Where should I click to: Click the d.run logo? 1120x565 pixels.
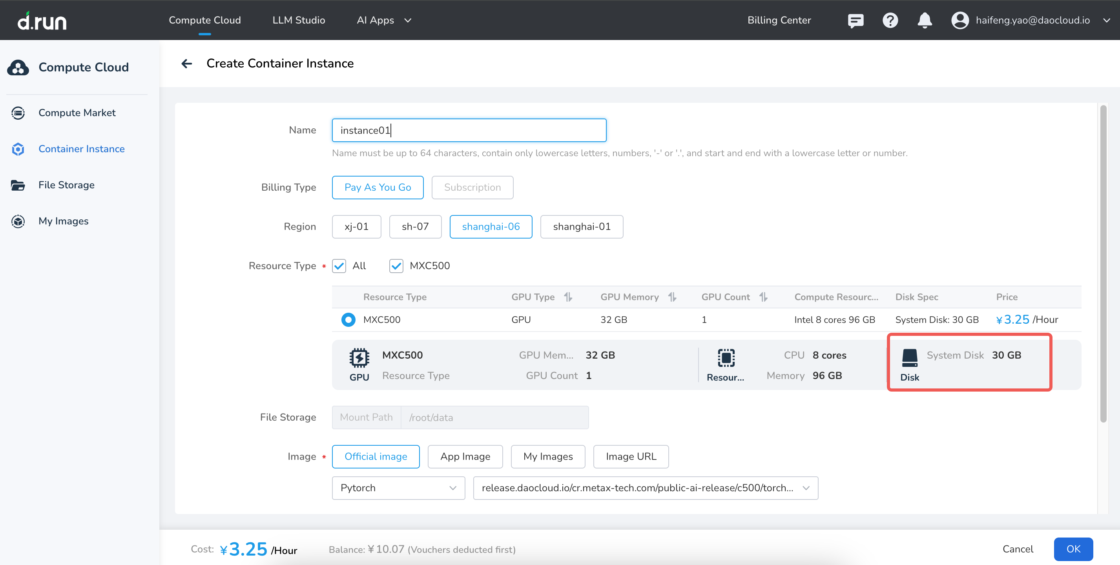pyautogui.click(x=42, y=21)
